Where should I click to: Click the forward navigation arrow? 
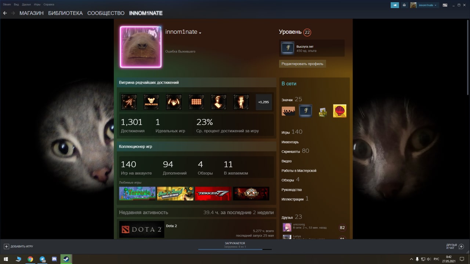pyautogui.click(x=13, y=13)
